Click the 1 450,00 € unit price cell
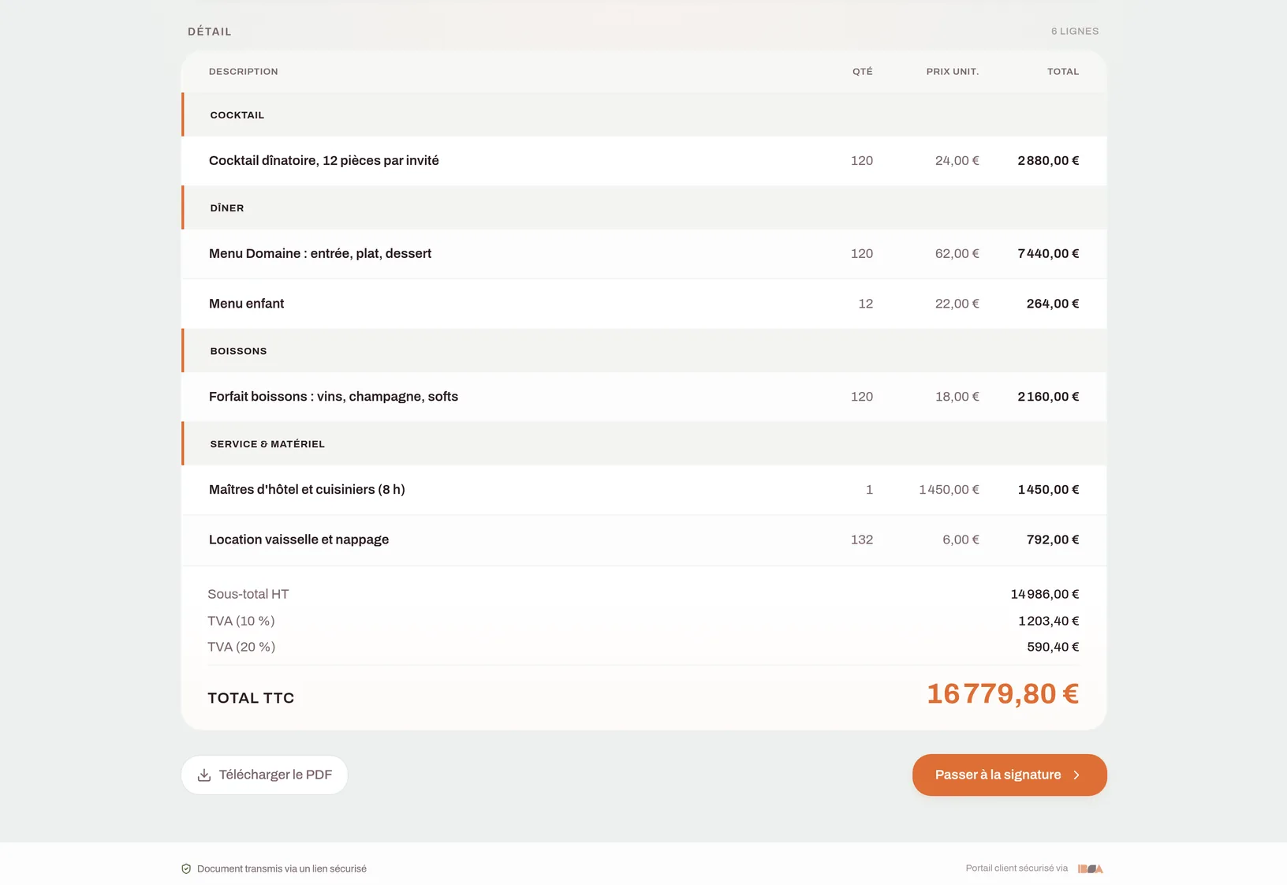Image resolution: width=1287 pixels, height=885 pixels. pyautogui.click(x=949, y=490)
